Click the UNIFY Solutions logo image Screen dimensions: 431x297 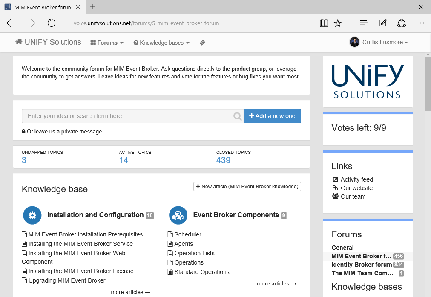pyautogui.click(x=368, y=82)
